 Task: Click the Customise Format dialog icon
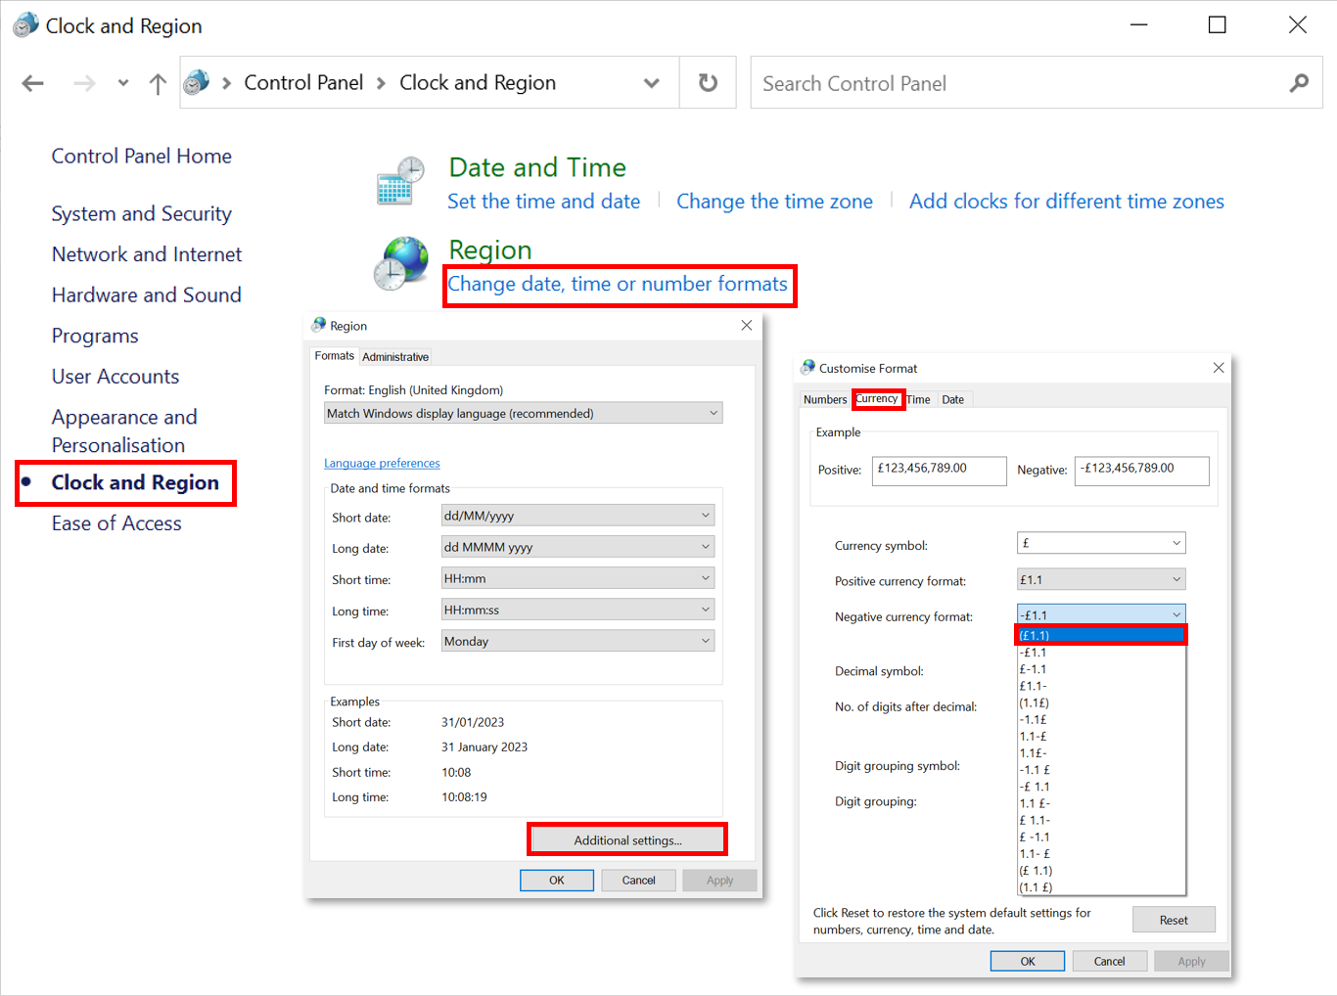coord(808,368)
